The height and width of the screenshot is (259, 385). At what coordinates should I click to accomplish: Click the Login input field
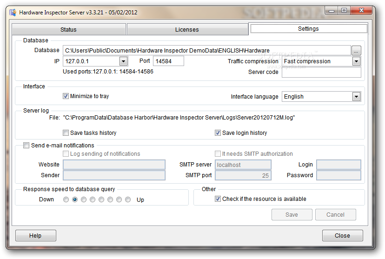tap(339, 165)
